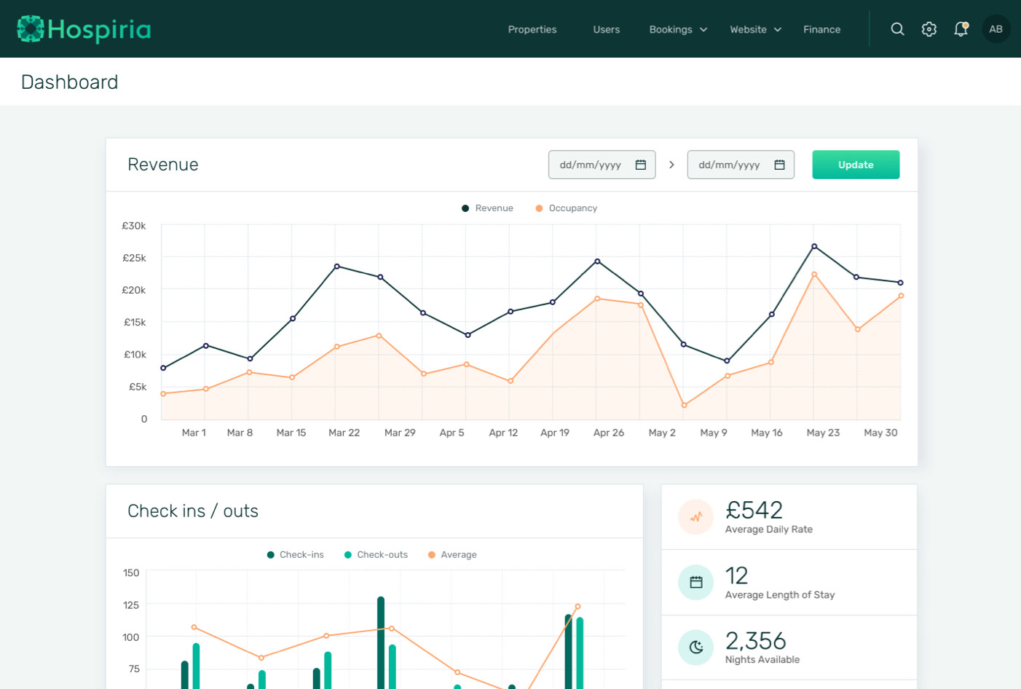Click the Revenue data point at Apr 26
This screenshot has height=689, width=1021.
[597, 261]
